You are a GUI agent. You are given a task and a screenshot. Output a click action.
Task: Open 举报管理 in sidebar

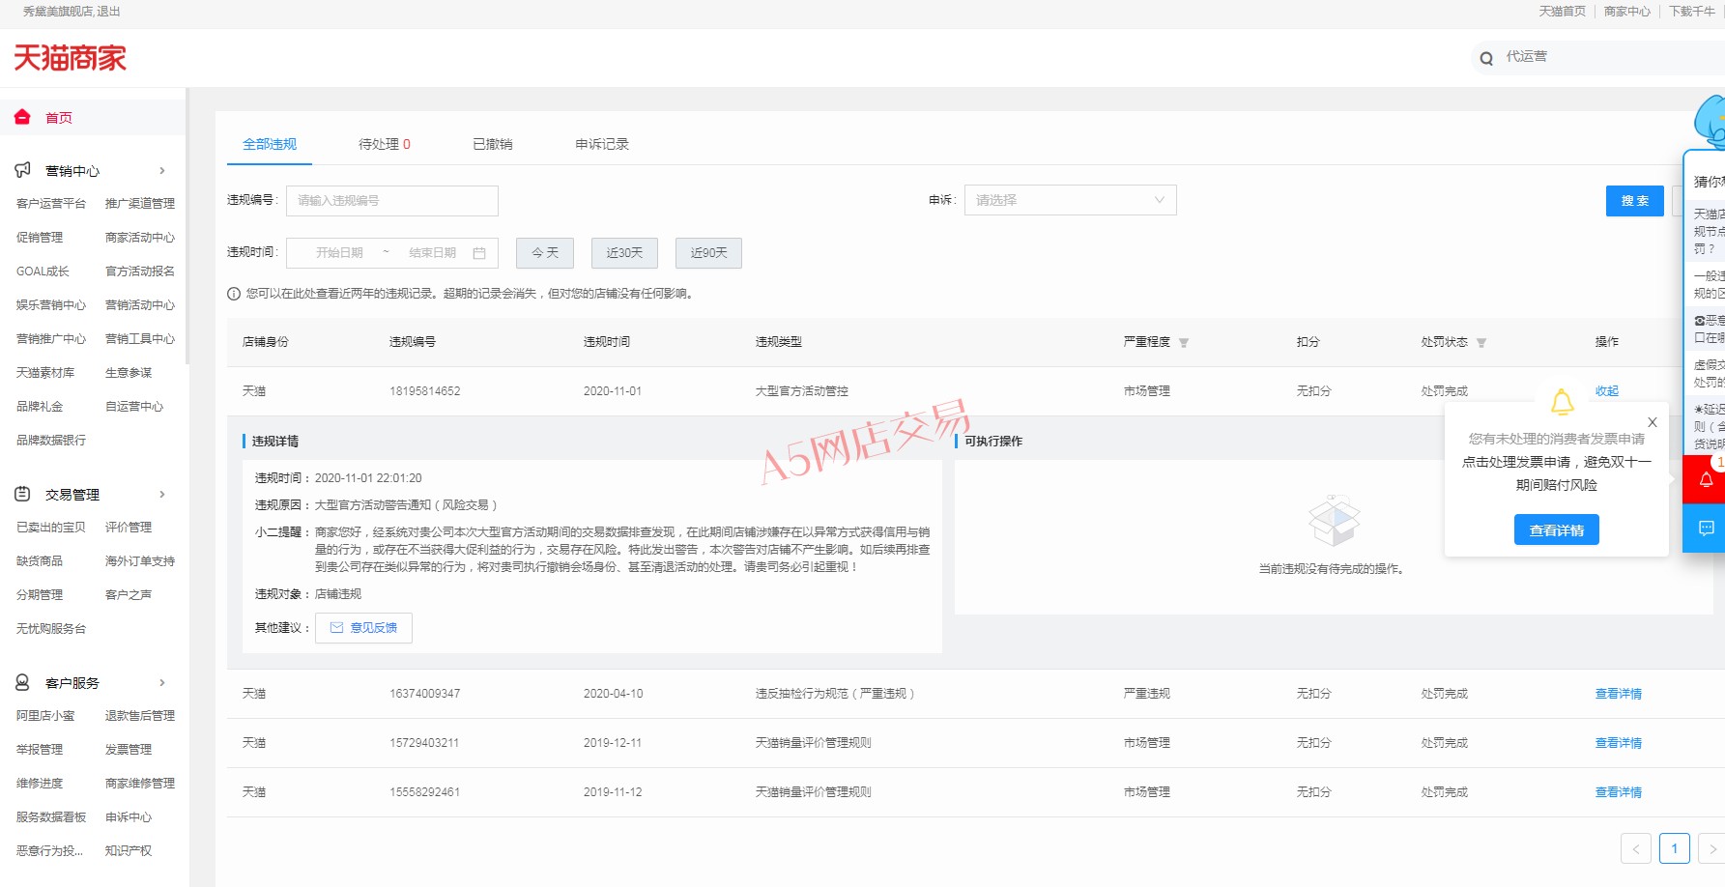tap(40, 750)
